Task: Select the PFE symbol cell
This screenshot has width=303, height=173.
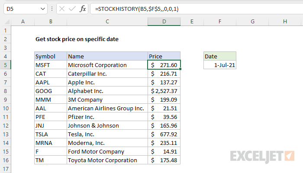Action: click(x=51, y=117)
